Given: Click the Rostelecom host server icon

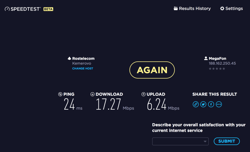Looking at the screenshot, I should point(69,58).
